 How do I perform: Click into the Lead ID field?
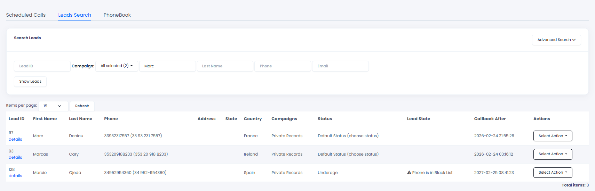(x=42, y=66)
